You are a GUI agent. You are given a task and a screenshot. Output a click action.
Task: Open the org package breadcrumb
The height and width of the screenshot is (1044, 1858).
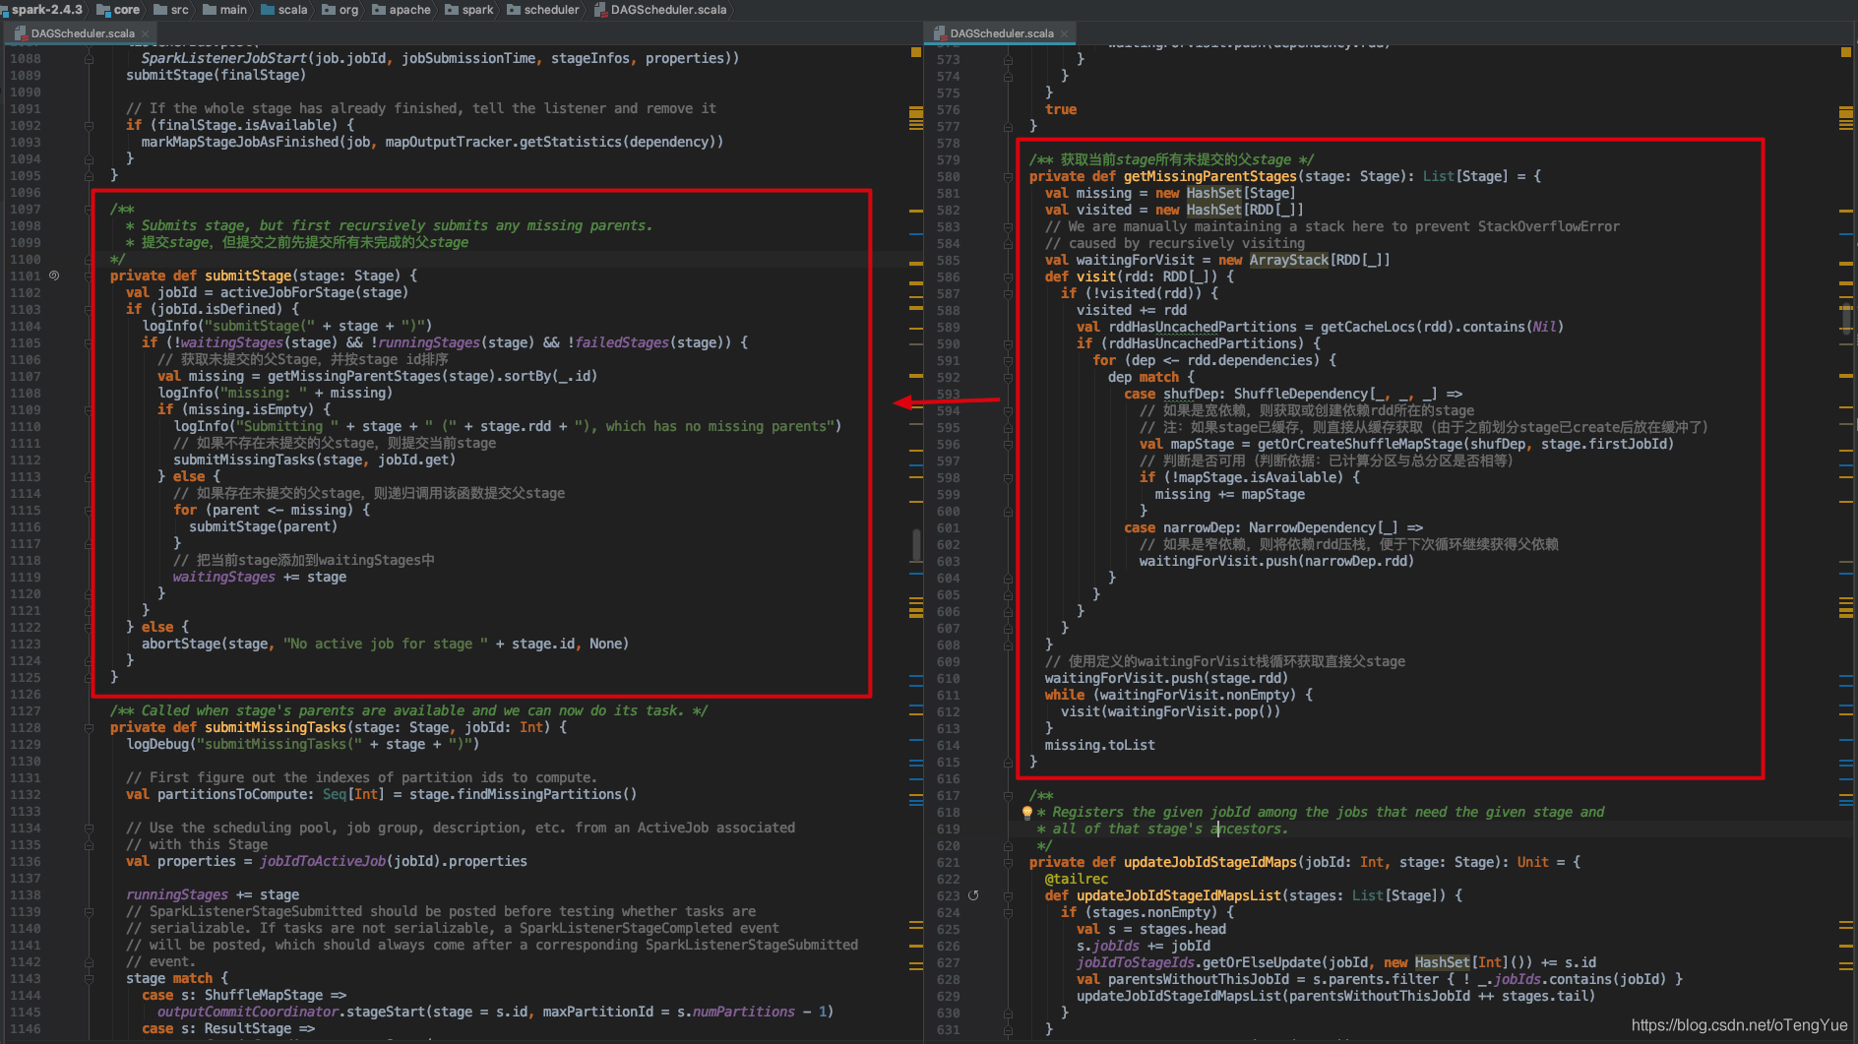click(x=341, y=10)
